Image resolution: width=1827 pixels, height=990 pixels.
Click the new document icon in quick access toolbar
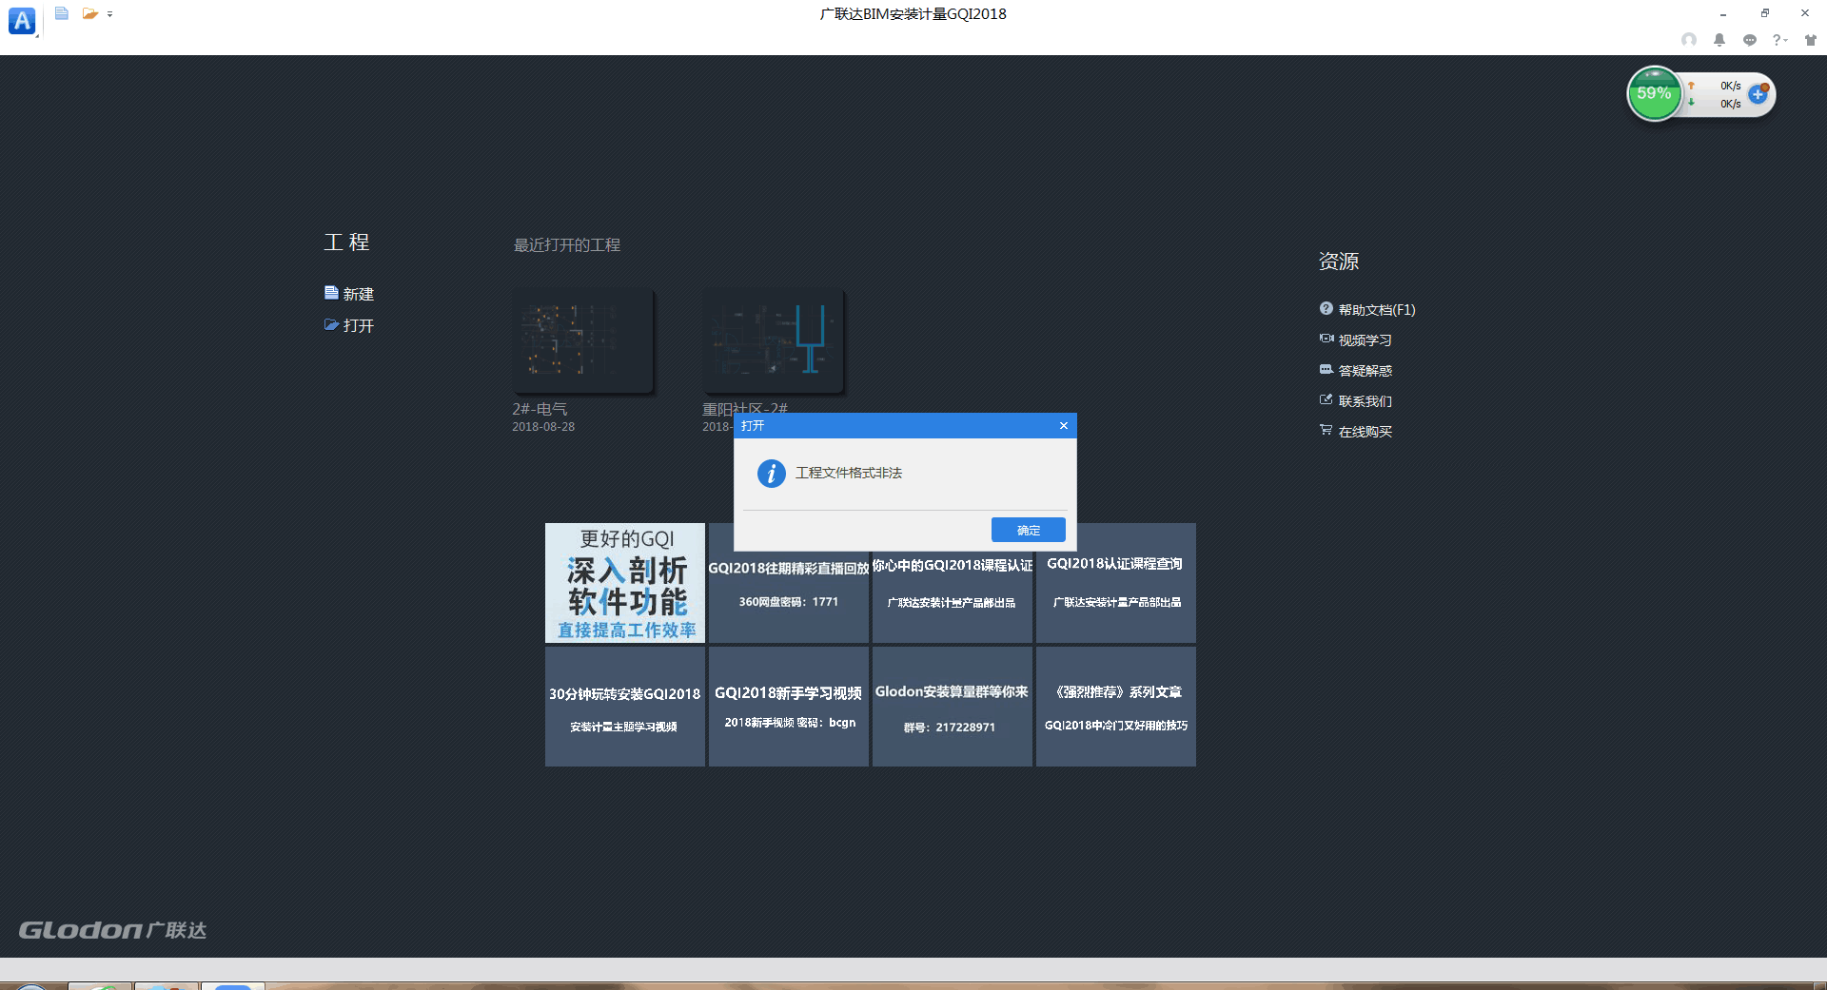[62, 13]
